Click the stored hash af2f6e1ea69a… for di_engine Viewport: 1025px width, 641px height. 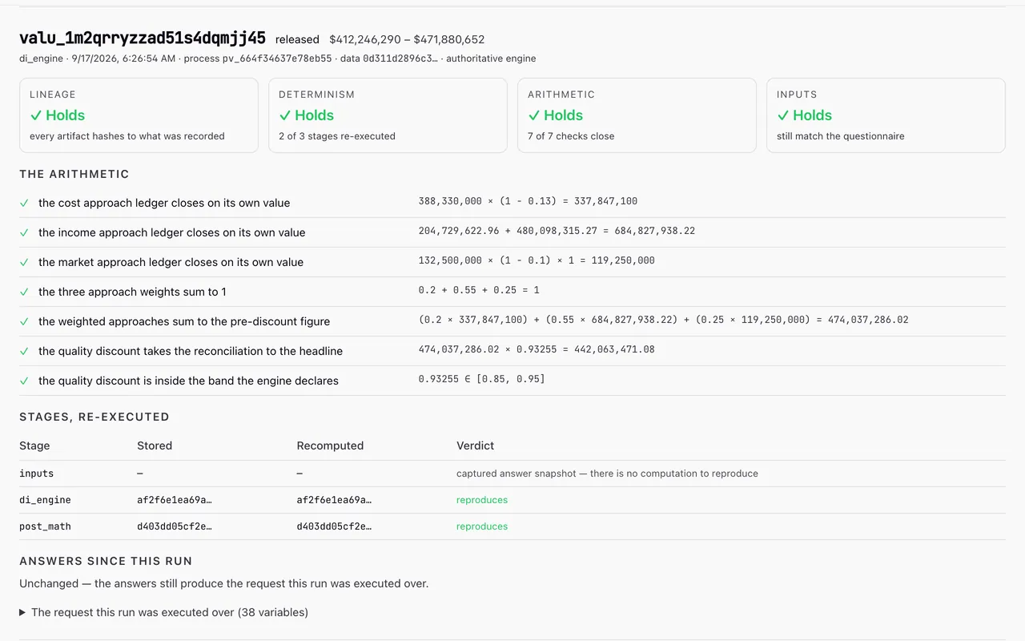pos(175,500)
